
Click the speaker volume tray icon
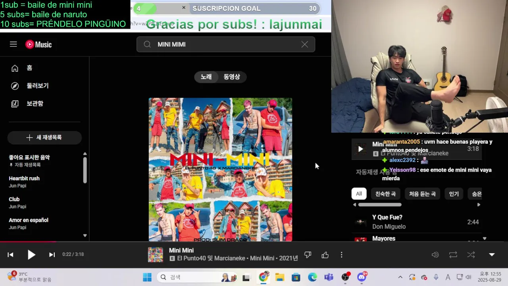tap(468, 277)
